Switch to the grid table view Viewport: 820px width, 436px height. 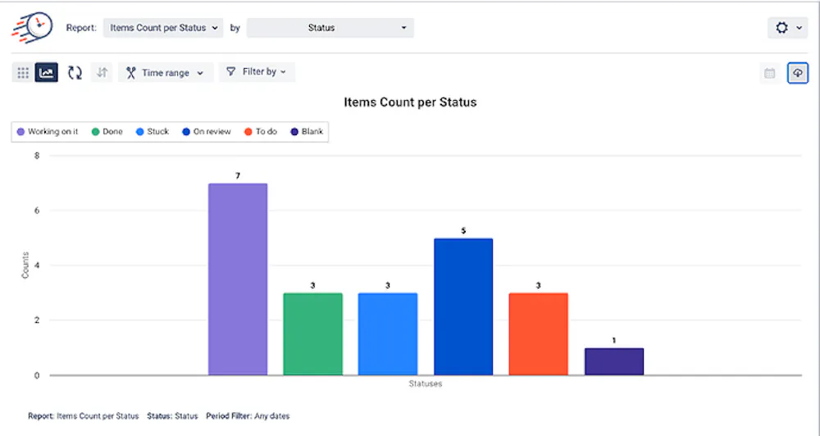point(23,73)
